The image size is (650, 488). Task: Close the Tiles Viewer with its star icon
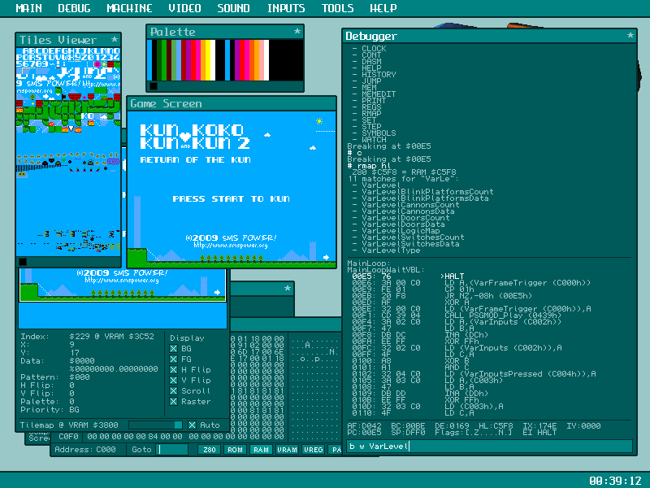pyautogui.click(x=115, y=39)
